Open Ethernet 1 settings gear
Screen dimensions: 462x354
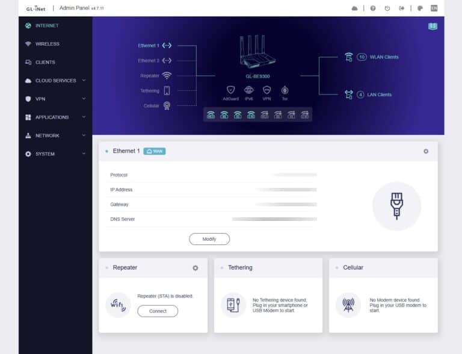426,151
